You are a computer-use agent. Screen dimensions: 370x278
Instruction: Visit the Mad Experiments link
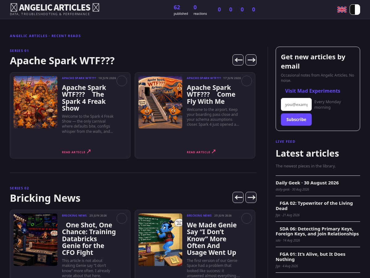tap(313, 91)
